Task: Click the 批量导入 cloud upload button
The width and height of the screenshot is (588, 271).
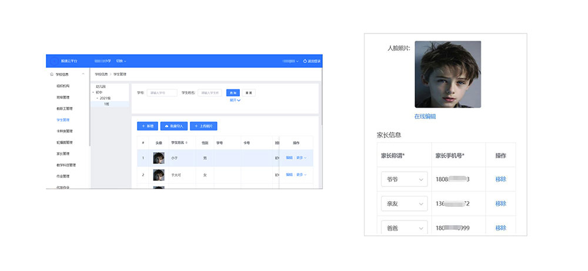Action: click(x=173, y=126)
